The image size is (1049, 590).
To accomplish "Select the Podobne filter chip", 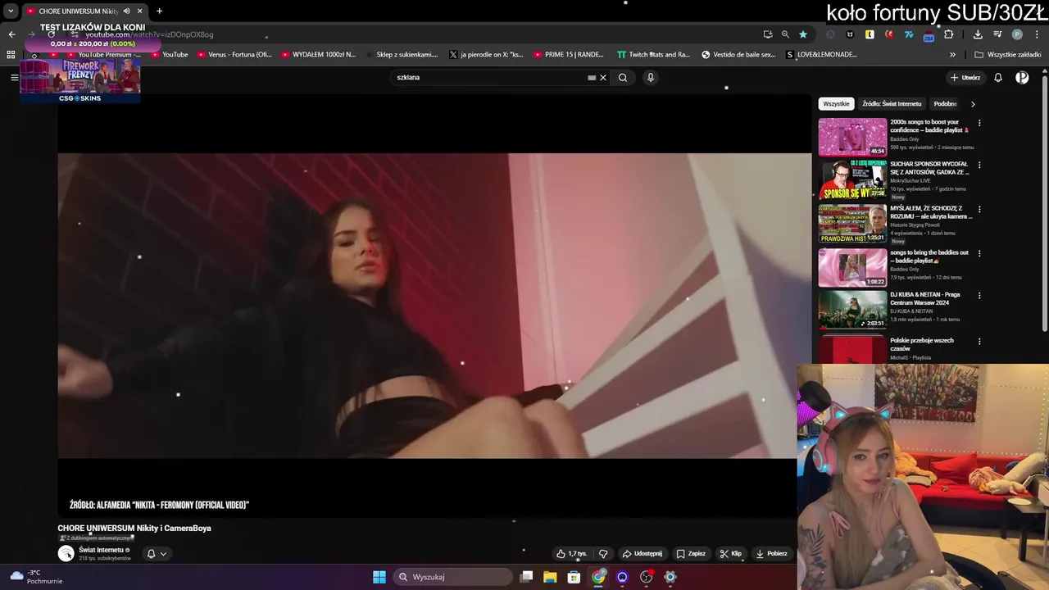I will tap(945, 104).
